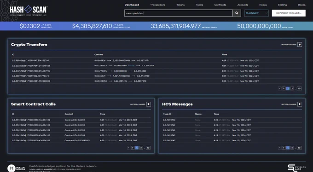Resume refresh in Crypto Transfers panel
Screen dimensions: 313x172
tap(300, 45)
